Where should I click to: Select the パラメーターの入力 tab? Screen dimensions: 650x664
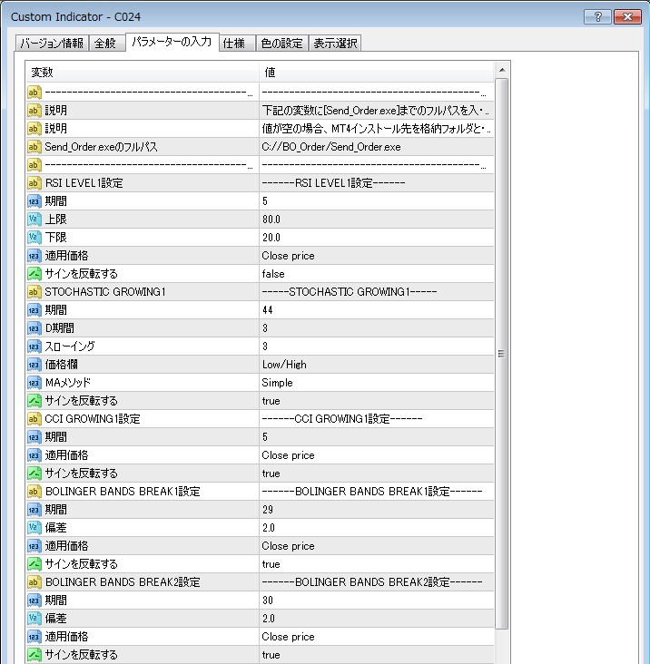click(172, 42)
